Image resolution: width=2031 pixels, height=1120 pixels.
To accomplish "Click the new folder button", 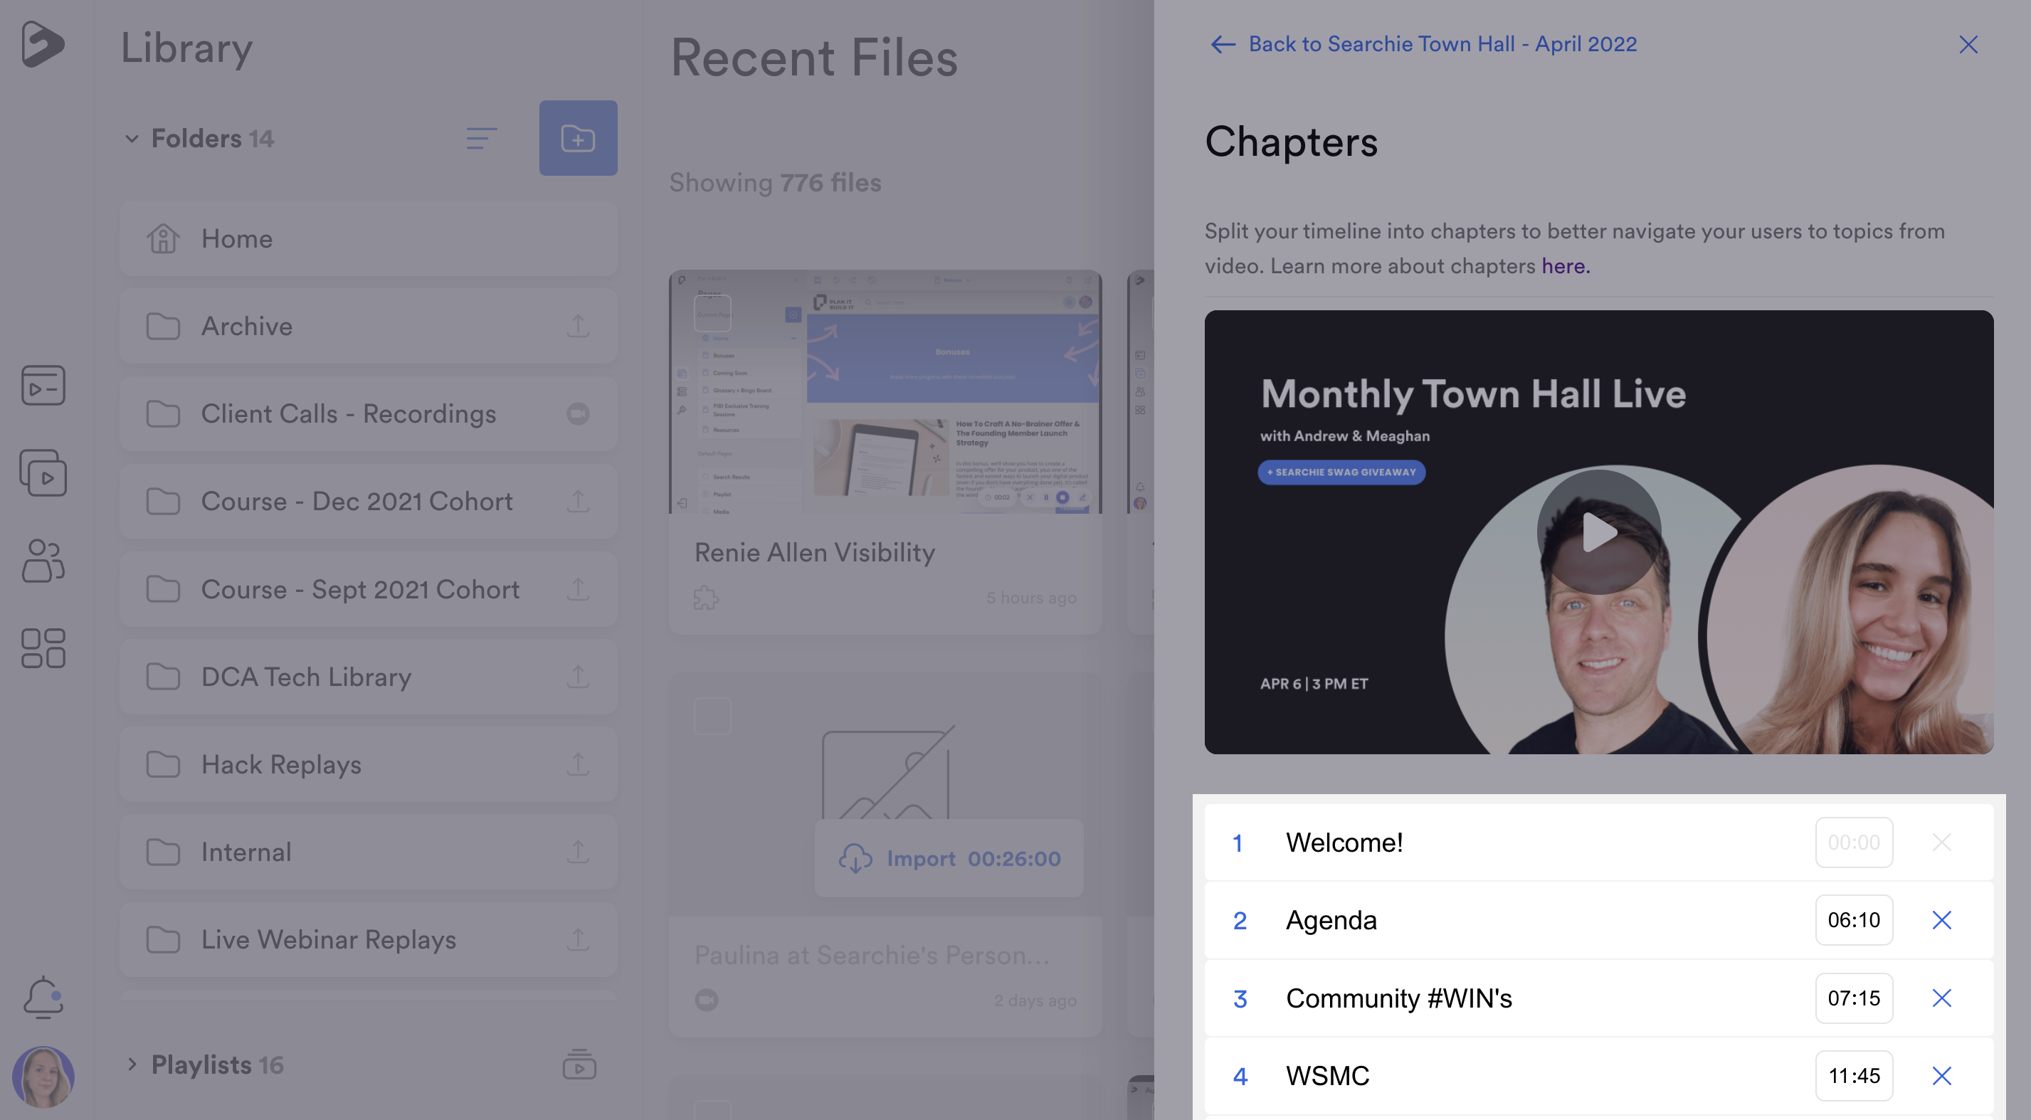I will click(x=578, y=138).
